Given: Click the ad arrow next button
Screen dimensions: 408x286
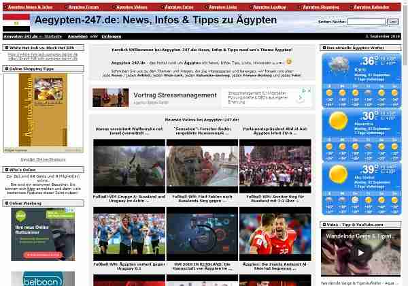Looking at the screenshot, I should [301, 98].
